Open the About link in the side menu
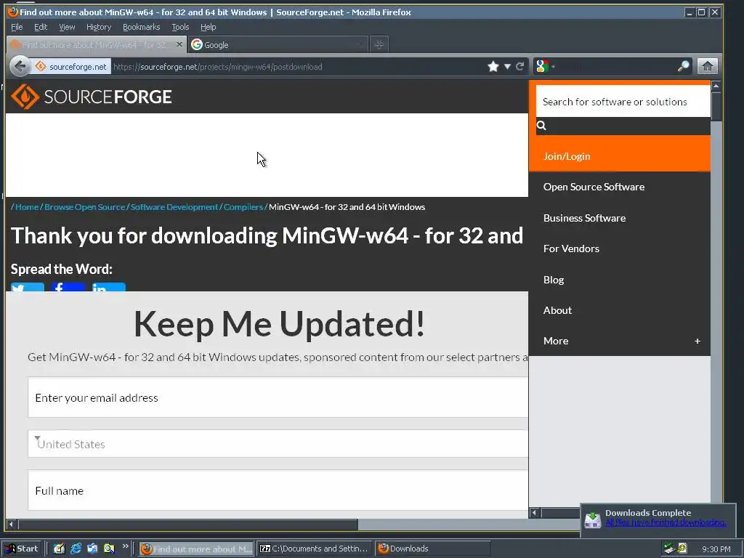Viewport: 744px width, 558px height. pos(557,310)
